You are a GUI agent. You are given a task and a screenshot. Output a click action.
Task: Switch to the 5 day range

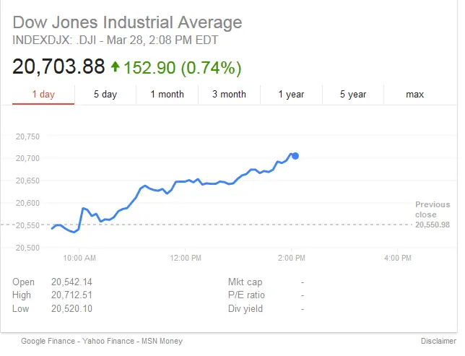(x=105, y=95)
